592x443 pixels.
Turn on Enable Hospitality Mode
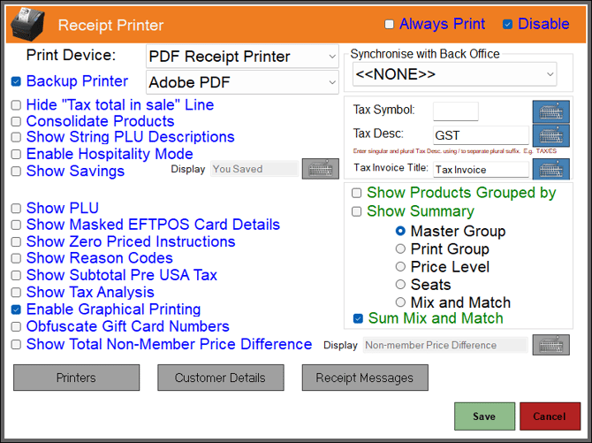(16, 154)
